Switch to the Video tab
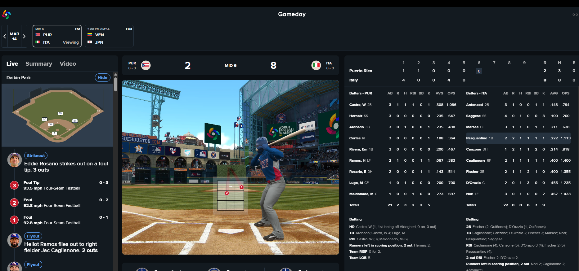 point(68,64)
